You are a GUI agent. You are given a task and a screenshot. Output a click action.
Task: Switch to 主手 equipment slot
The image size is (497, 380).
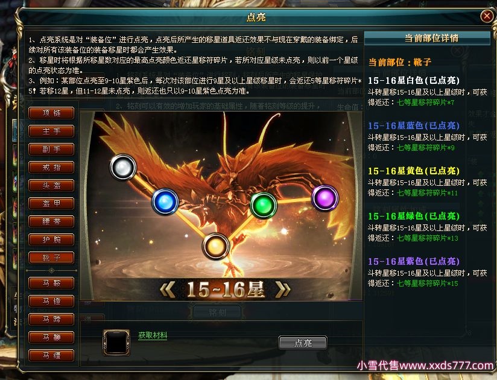51,131
